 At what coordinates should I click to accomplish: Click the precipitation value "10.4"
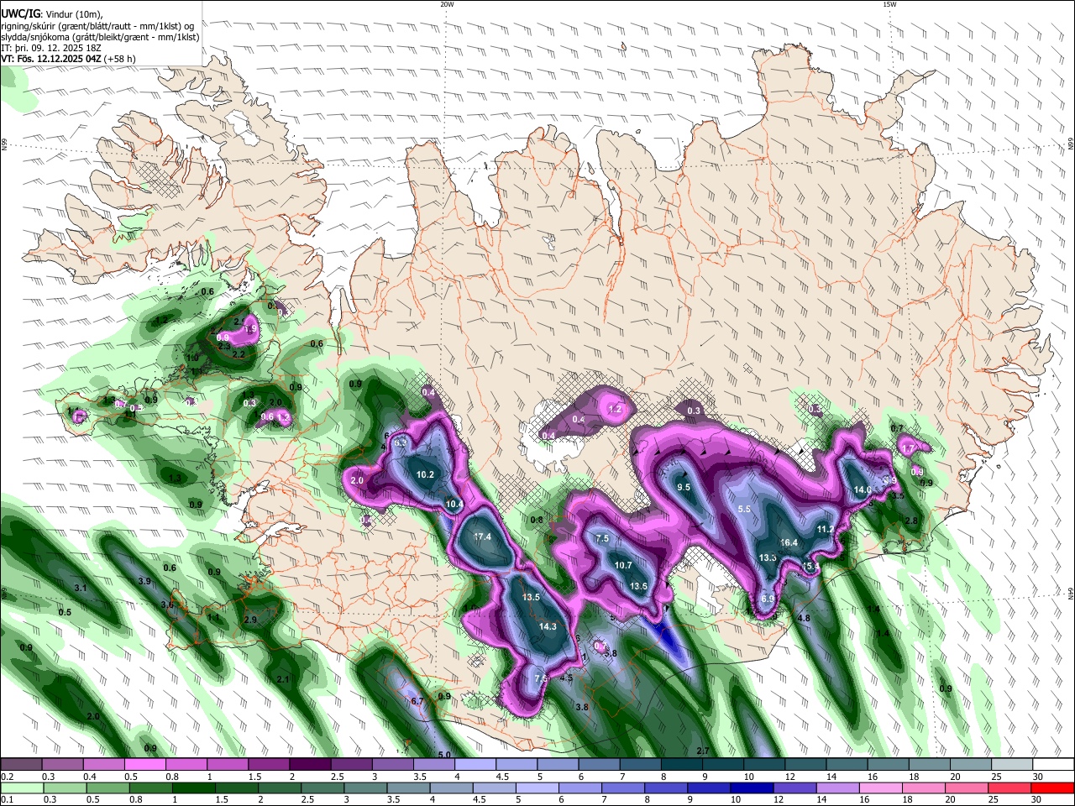click(454, 505)
